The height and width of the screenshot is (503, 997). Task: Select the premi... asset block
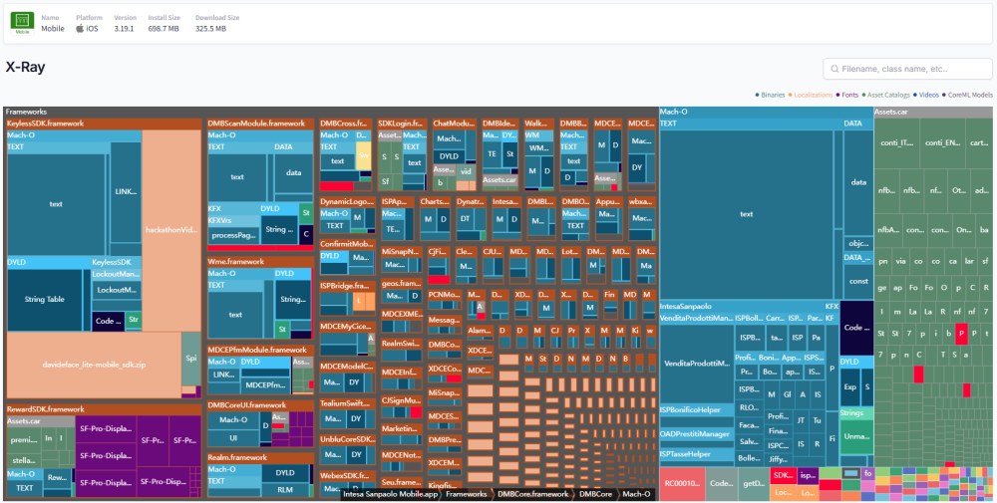pyautogui.click(x=24, y=438)
